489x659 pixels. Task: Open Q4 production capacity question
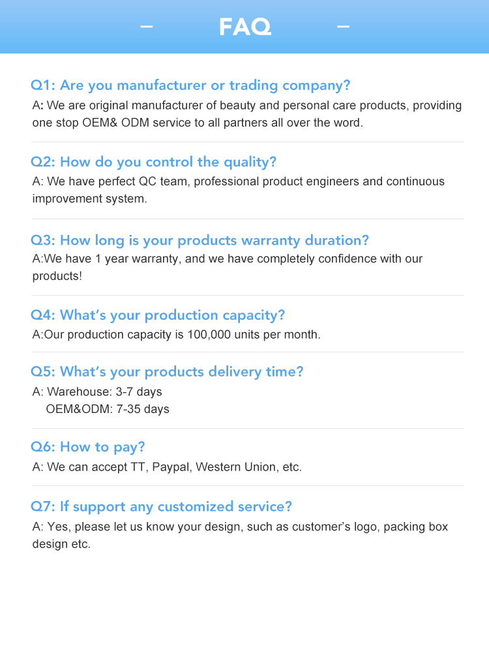158,315
